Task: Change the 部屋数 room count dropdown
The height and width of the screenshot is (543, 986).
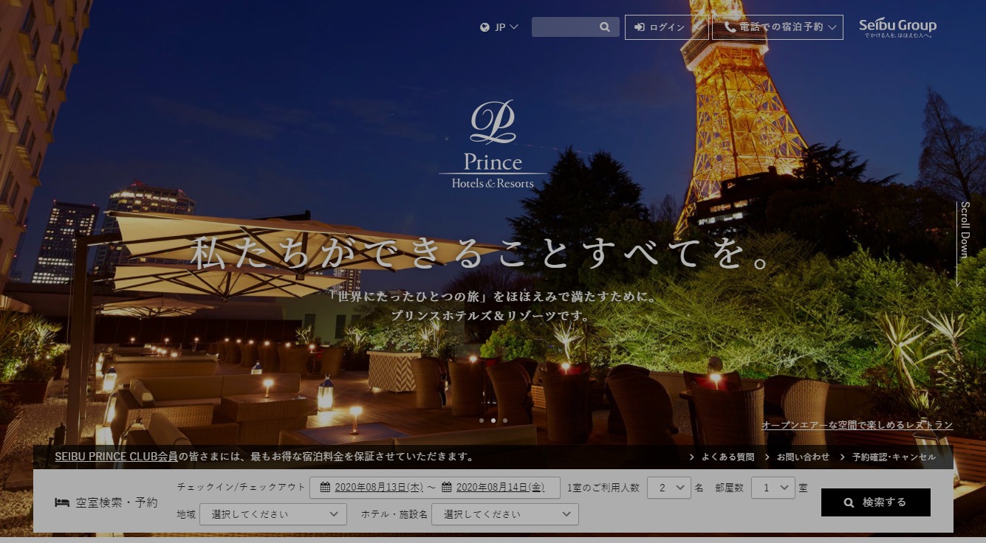Action: pos(773,488)
